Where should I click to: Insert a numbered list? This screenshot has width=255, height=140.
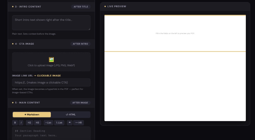tap(59, 123)
